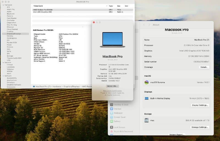Select Bluetooth in Hardware list

pyautogui.click(x=11, y=14)
